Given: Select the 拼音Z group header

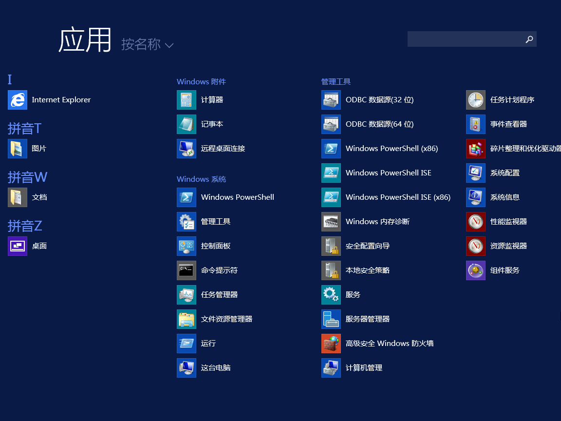Looking at the screenshot, I should (25, 226).
